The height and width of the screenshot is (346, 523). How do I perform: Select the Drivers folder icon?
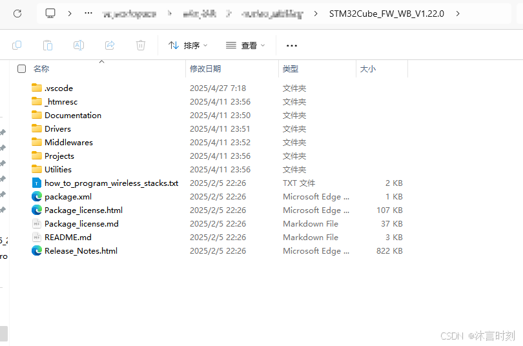click(37, 128)
